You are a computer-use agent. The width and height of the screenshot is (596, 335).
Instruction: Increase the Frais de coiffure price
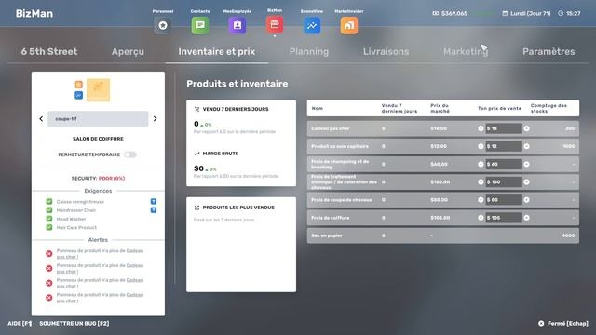pos(526,218)
